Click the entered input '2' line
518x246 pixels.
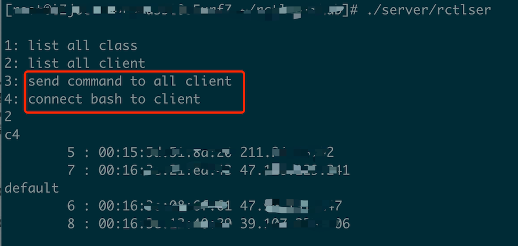pyautogui.click(x=8, y=117)
